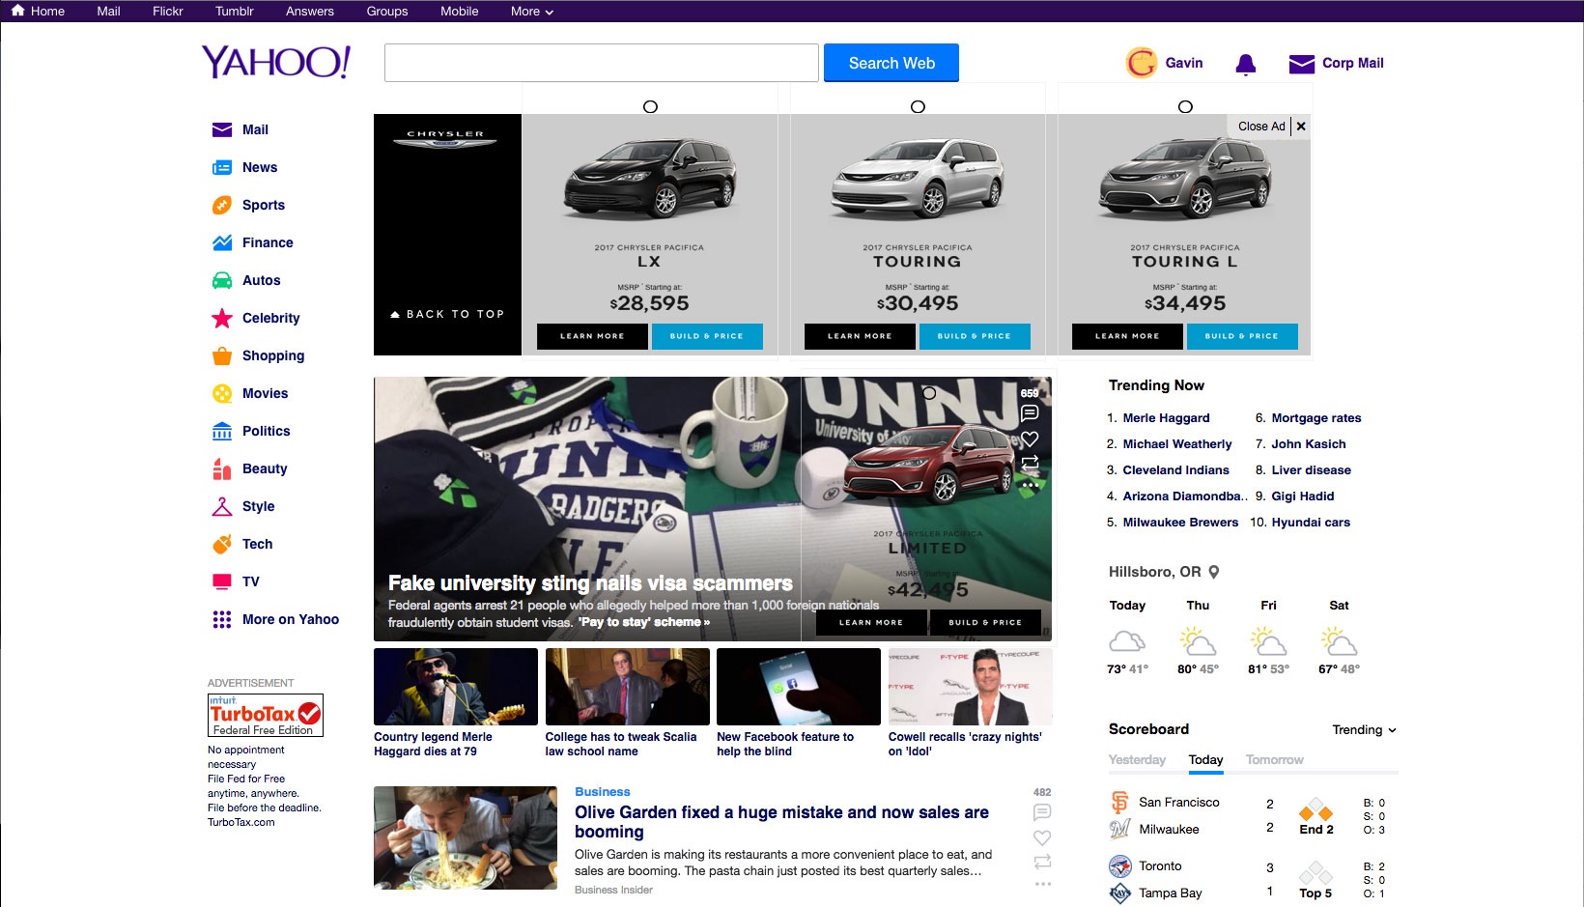Open Answers from the top navigation
This screenshot has width=1584, height=907.
[x=310, y=12]
